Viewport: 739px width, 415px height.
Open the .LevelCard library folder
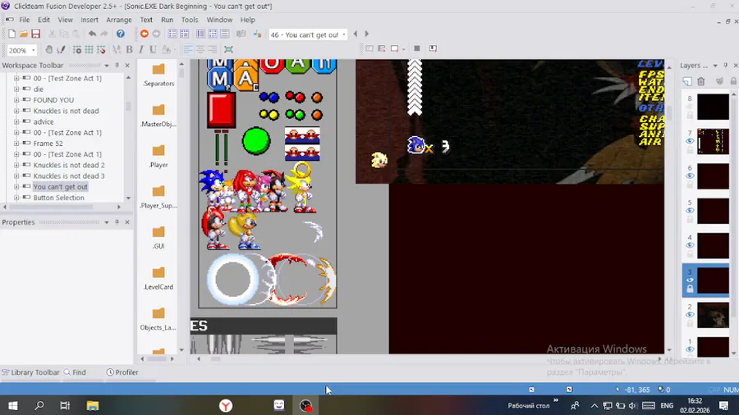[158, 278]
